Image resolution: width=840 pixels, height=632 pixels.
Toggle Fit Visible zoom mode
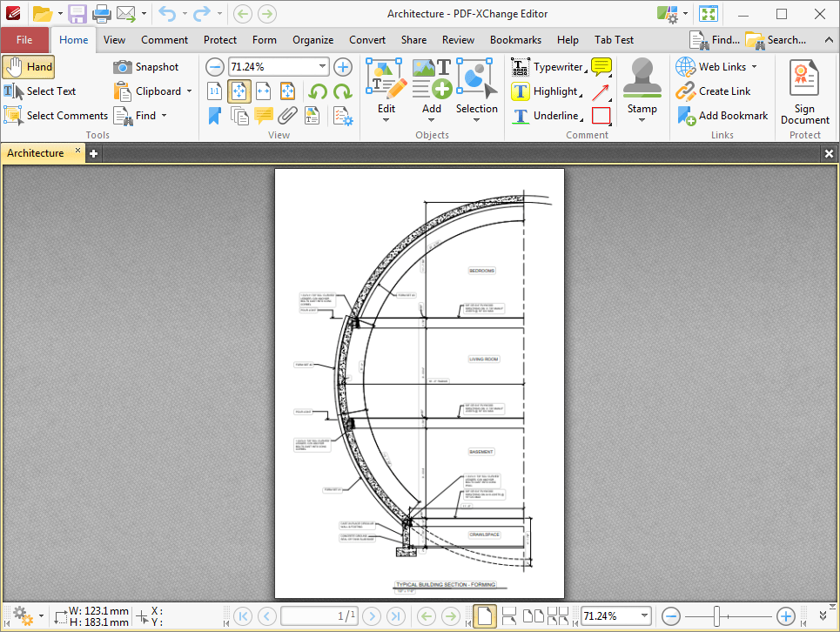(x=286, y=91)
